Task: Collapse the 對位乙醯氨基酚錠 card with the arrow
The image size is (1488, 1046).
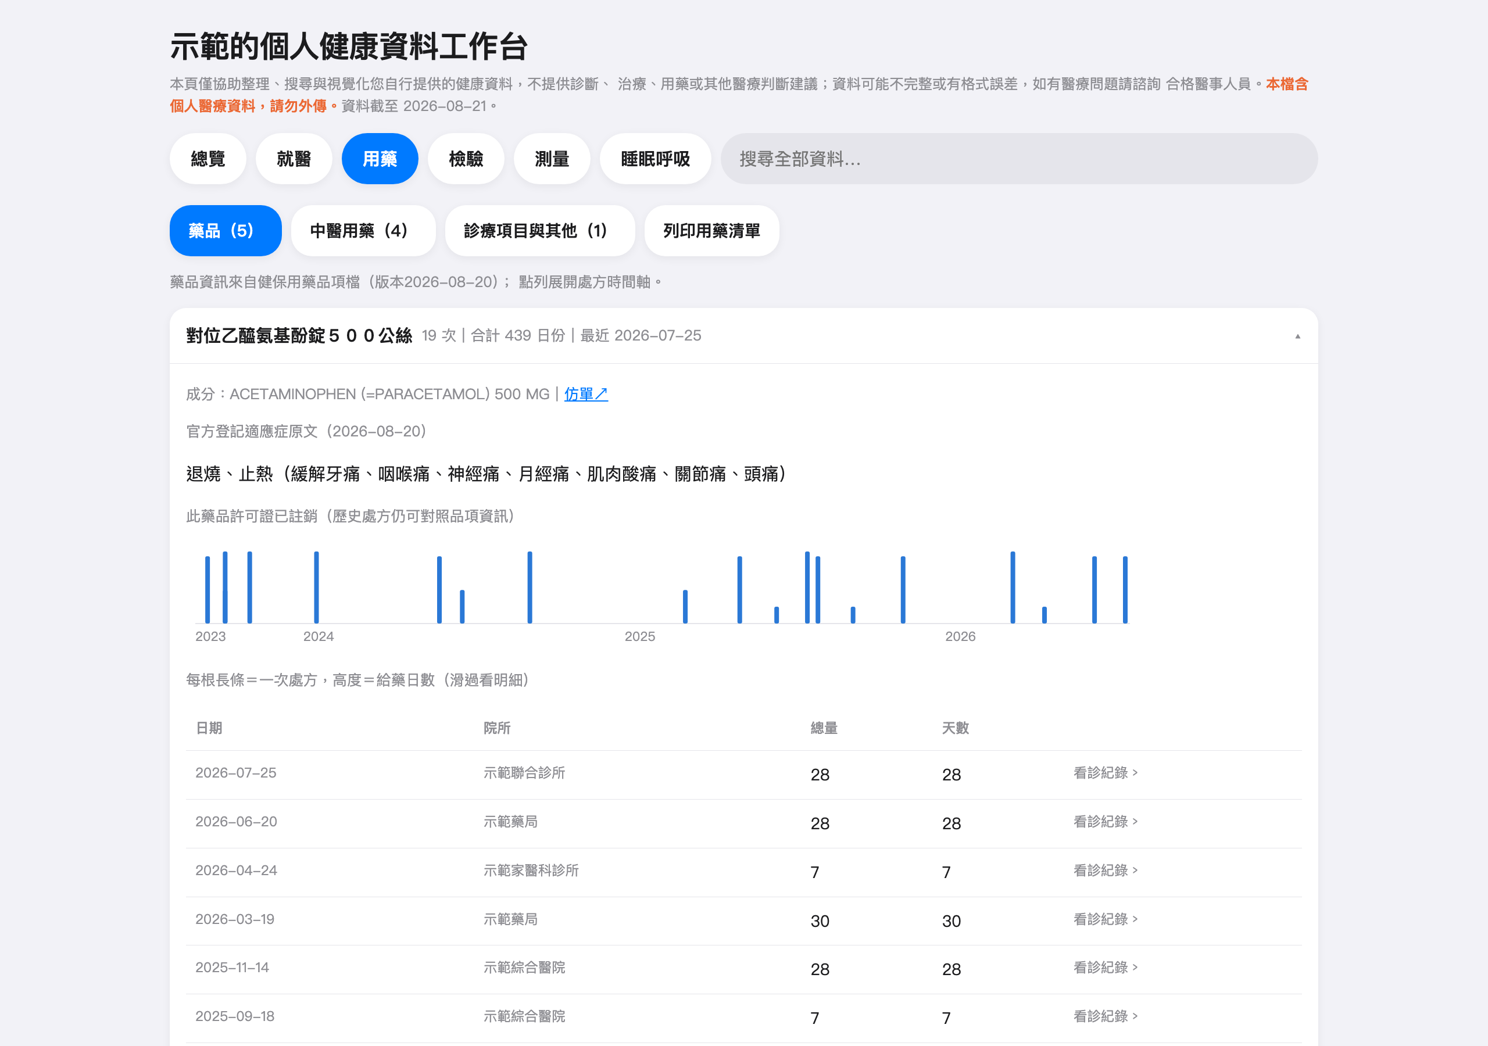Action: (x=1297, y=336)
